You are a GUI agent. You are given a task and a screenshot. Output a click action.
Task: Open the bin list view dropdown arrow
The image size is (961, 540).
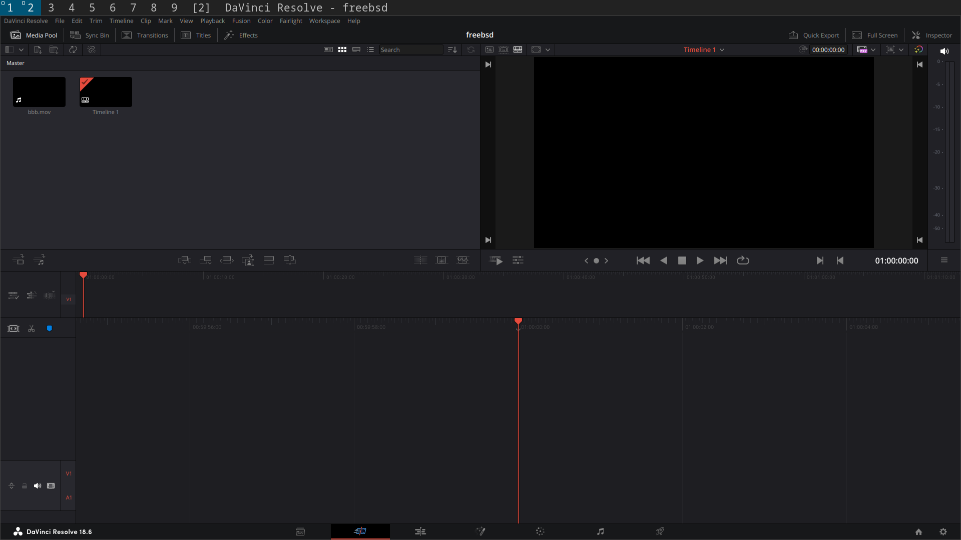(21, 49)
